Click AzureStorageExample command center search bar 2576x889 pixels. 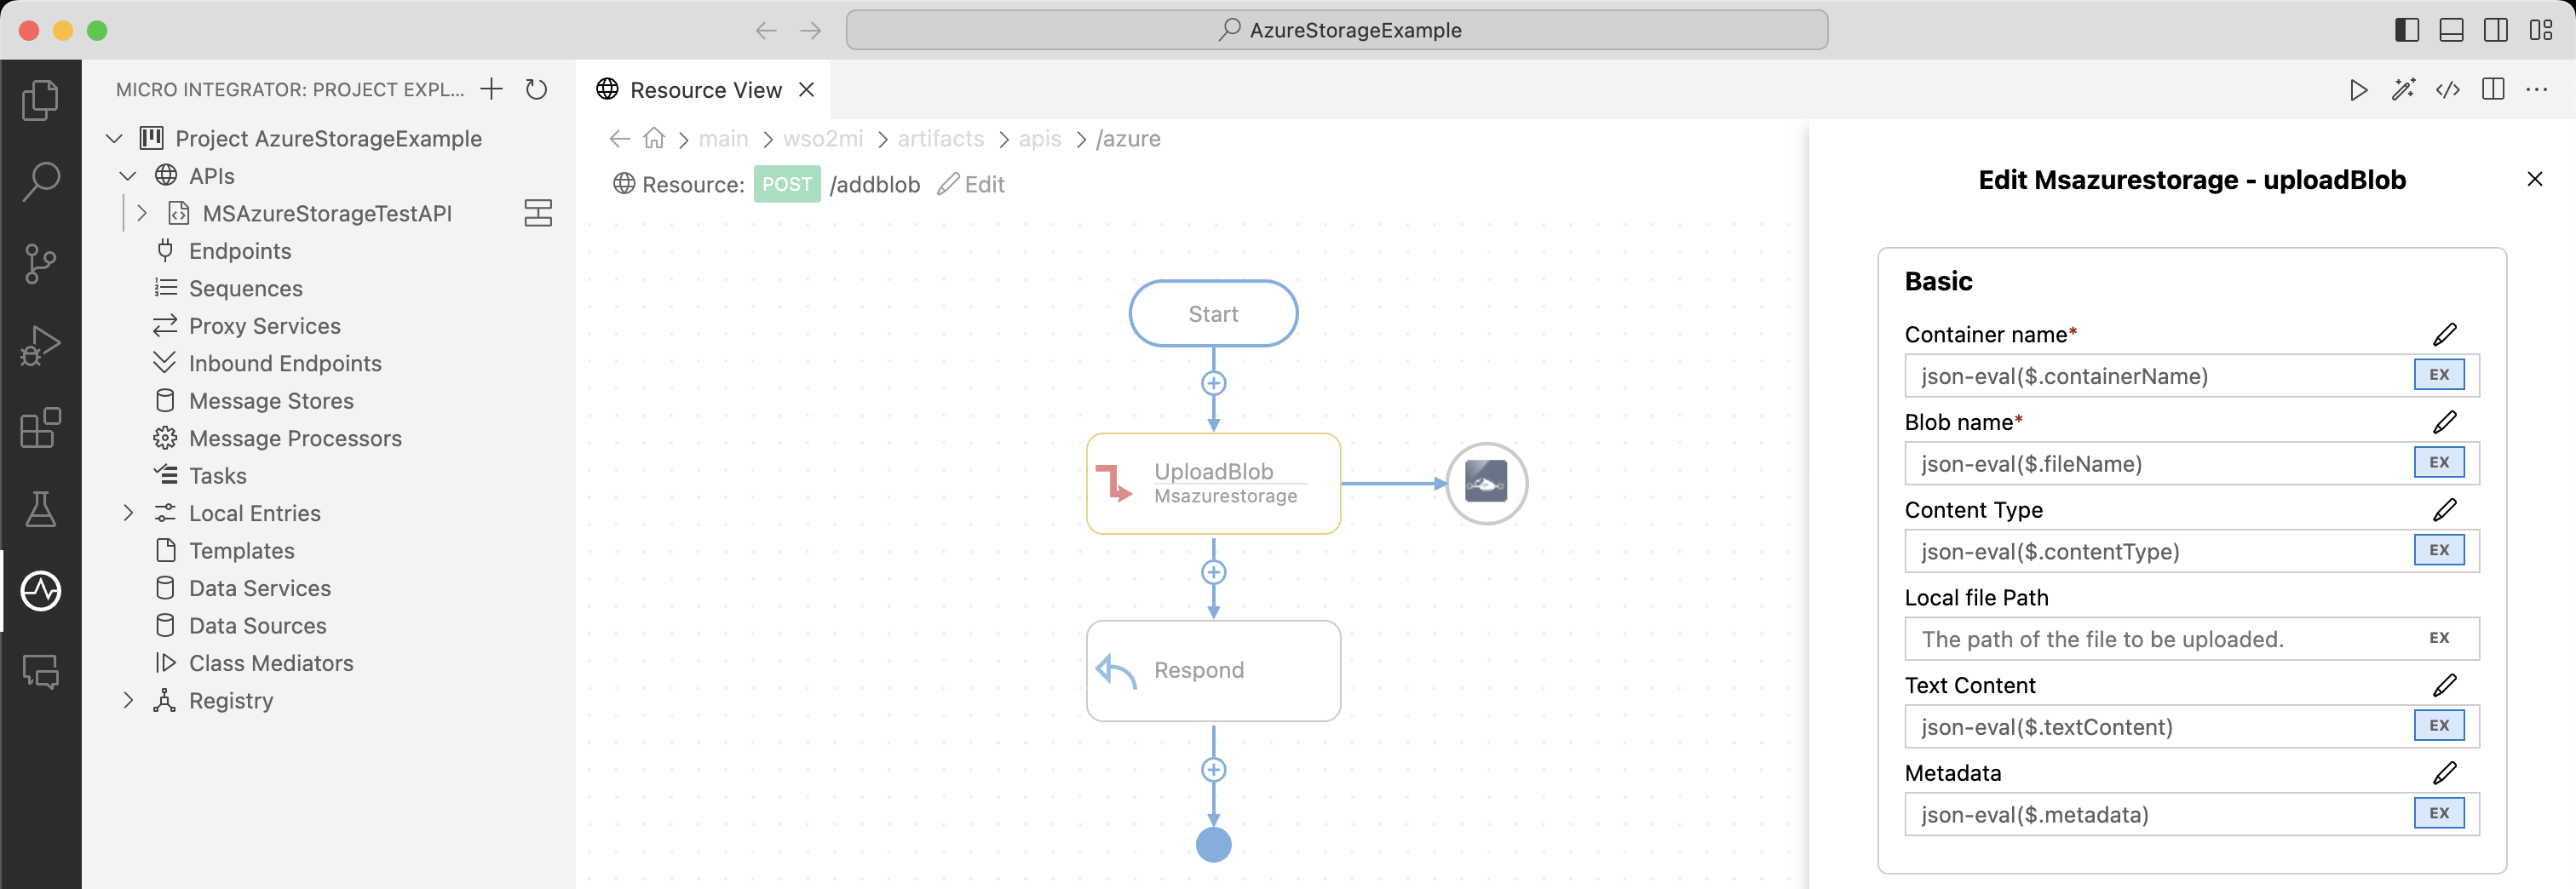[x=1337, y=30]
